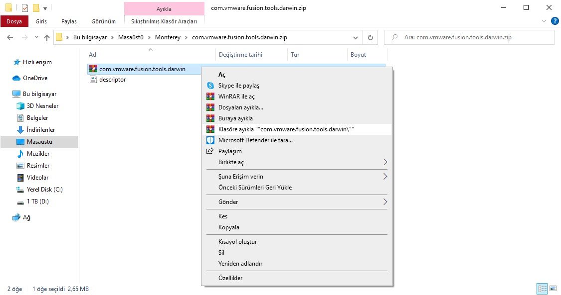Click the 3D Nesneler cube icon

pyautogui.click(x=21, y=106)
